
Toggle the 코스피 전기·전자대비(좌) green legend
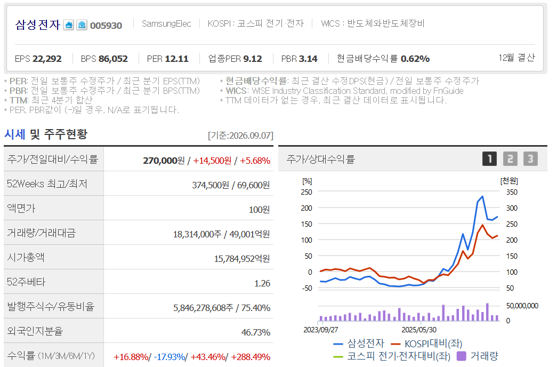click(x=392, y=356)
